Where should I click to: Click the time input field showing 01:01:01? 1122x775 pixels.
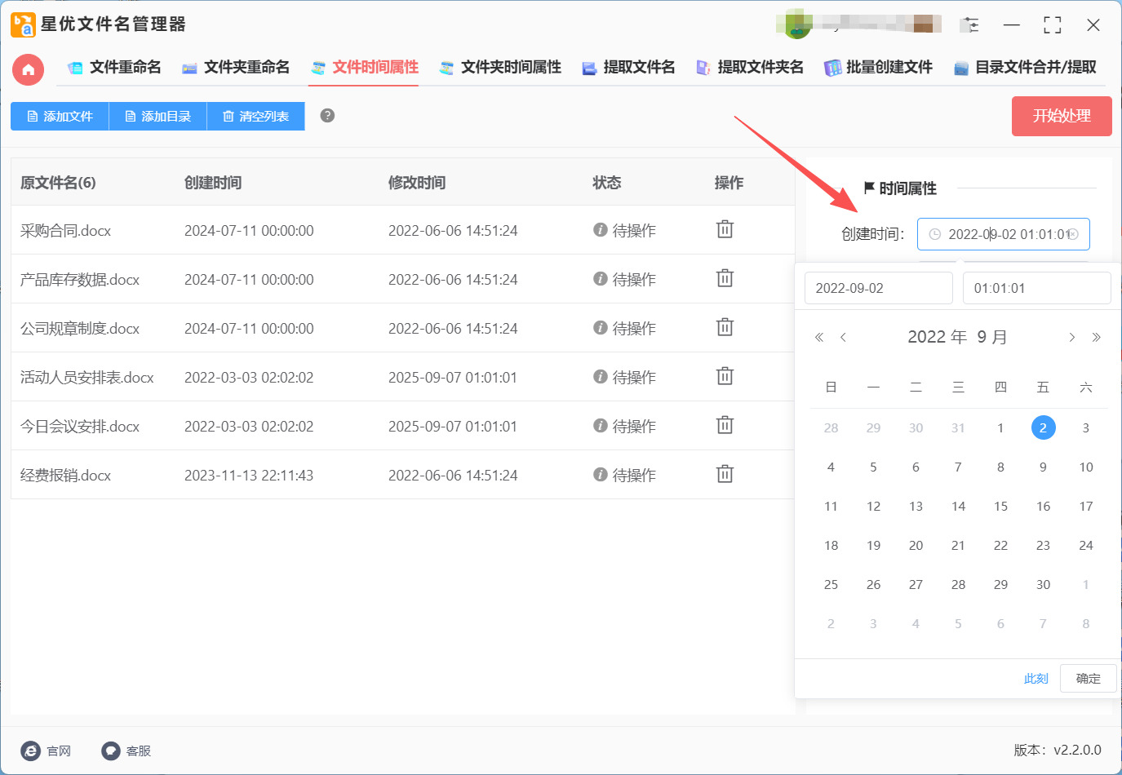tap(1036, 288)
